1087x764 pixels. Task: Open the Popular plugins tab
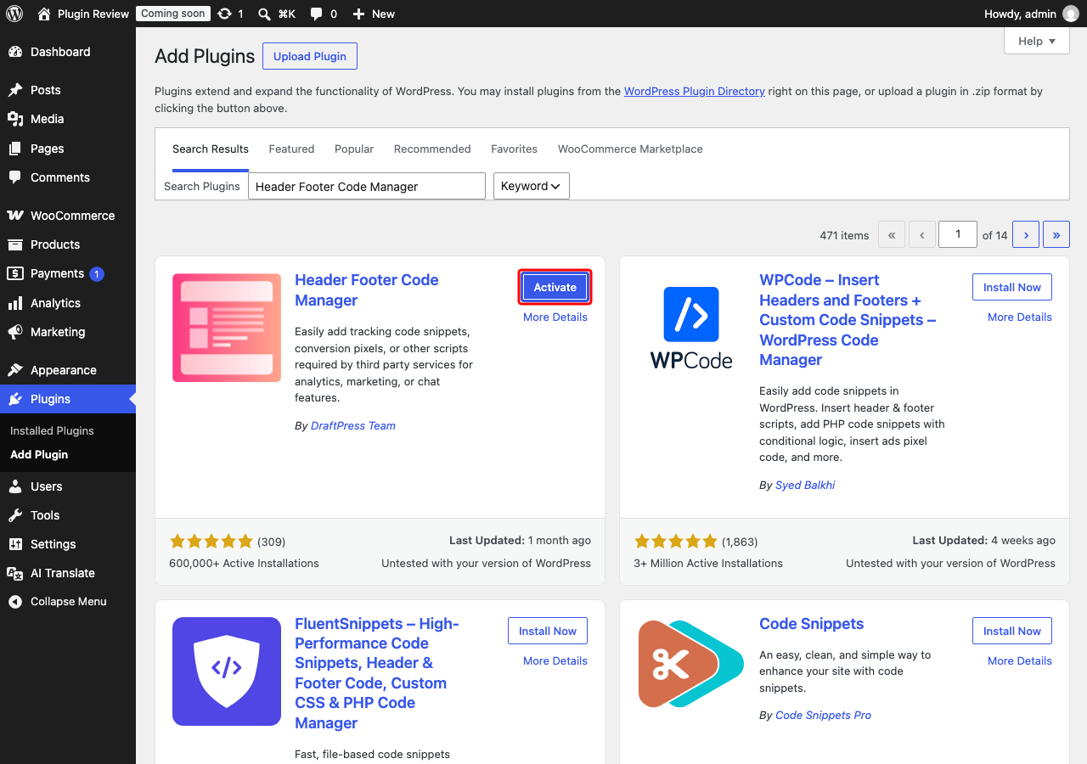coord(354,149)
